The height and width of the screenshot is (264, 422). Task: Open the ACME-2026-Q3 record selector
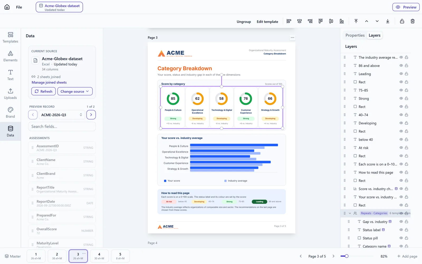click(62, 115)
